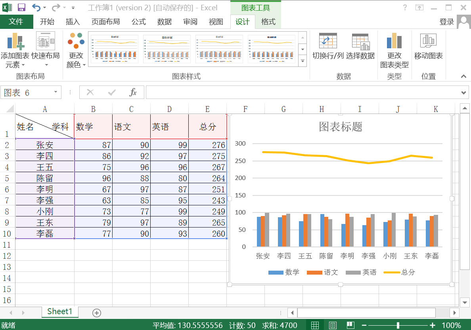The image size is (471, 330).
Task: Apply the third chart style thumbnail
Action: 219,49
